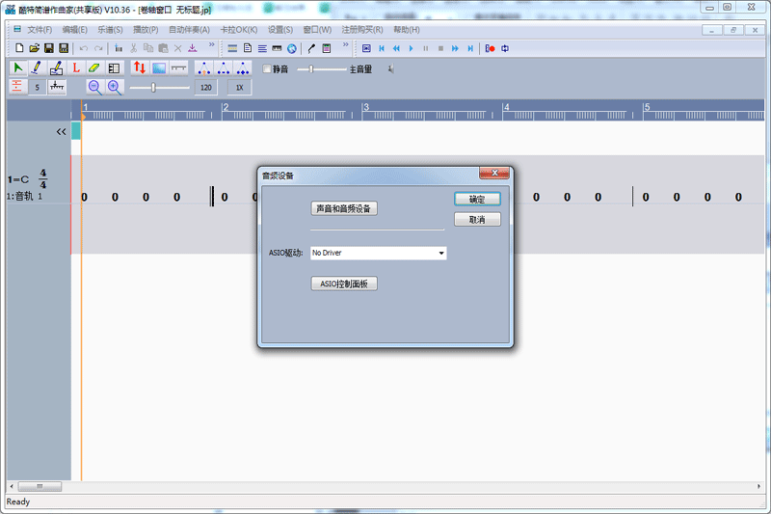Open the 乐谱(S) menu
The width and height of the screenshot is (771, 514).
(110, 30)
